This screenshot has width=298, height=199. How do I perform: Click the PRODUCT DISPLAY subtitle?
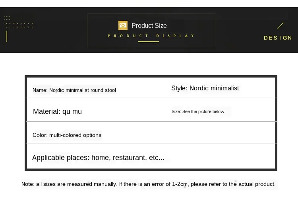pos(151,36)
